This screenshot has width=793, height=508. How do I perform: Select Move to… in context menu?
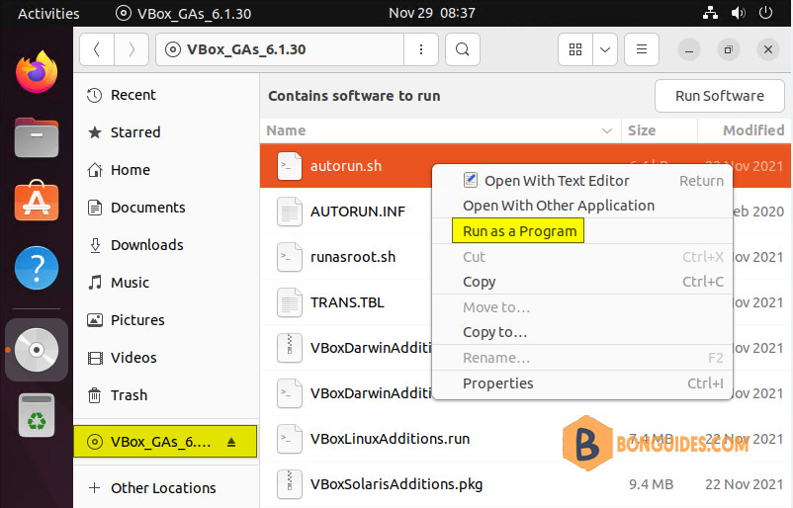[496, 307]
